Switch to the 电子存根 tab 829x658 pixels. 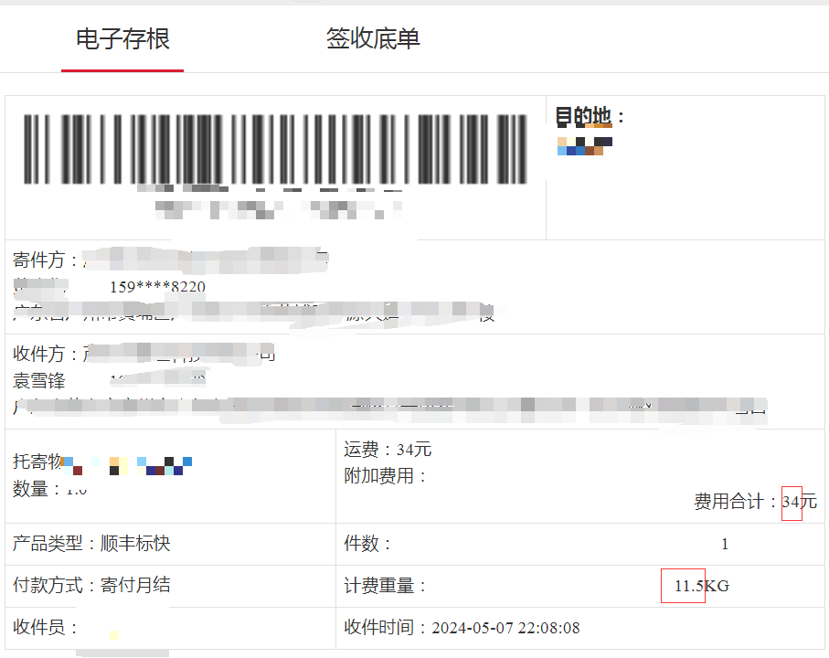[122, 39]
